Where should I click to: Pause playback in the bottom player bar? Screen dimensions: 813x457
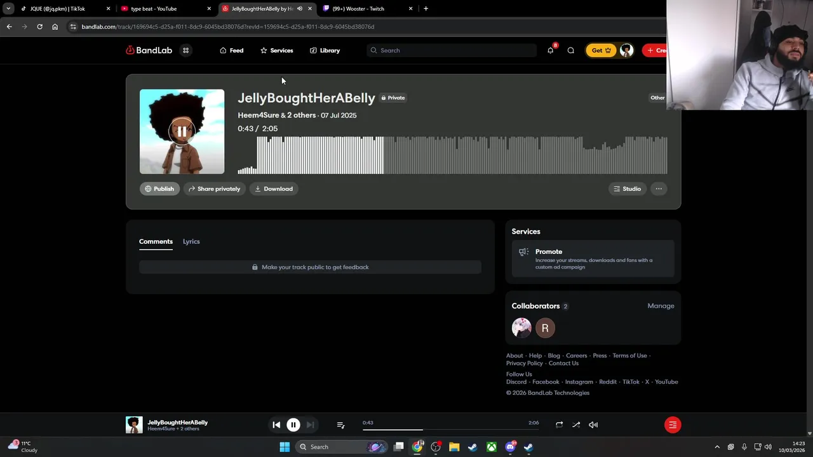293,425
